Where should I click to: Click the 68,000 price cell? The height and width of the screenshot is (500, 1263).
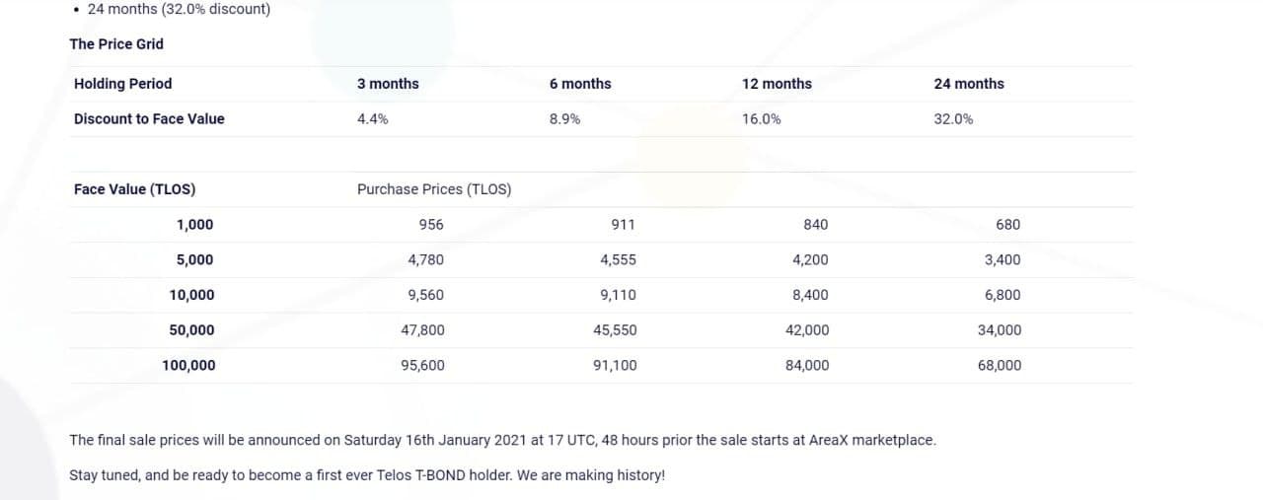tap(1000, 365)
